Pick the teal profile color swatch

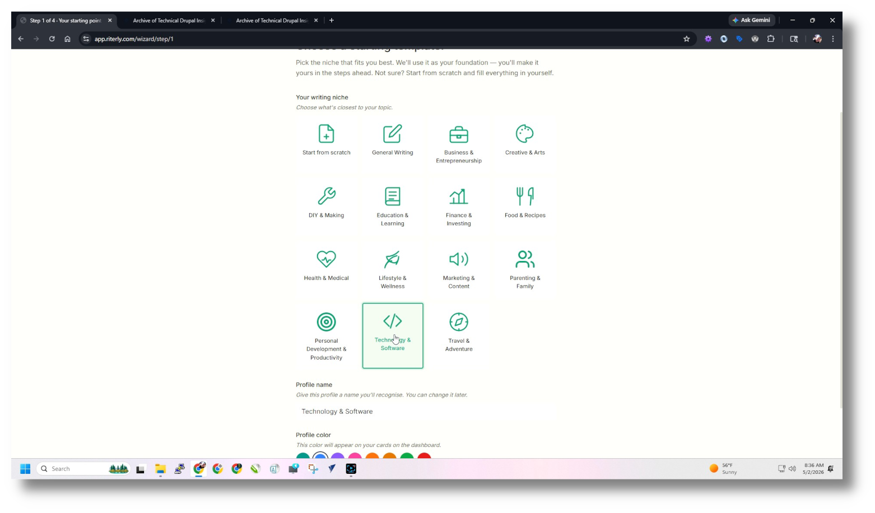coord(303,456)
